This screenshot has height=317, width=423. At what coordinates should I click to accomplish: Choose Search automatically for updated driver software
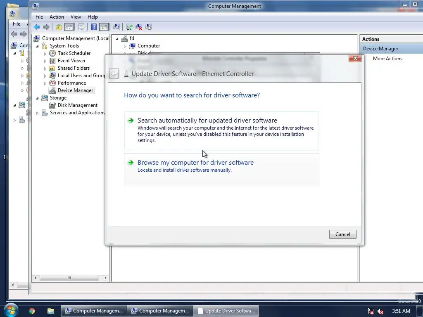(221, 130)
